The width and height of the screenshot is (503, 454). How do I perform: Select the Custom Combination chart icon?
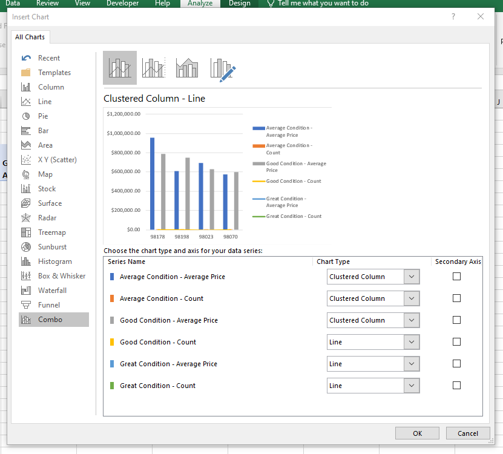(222, 68)
